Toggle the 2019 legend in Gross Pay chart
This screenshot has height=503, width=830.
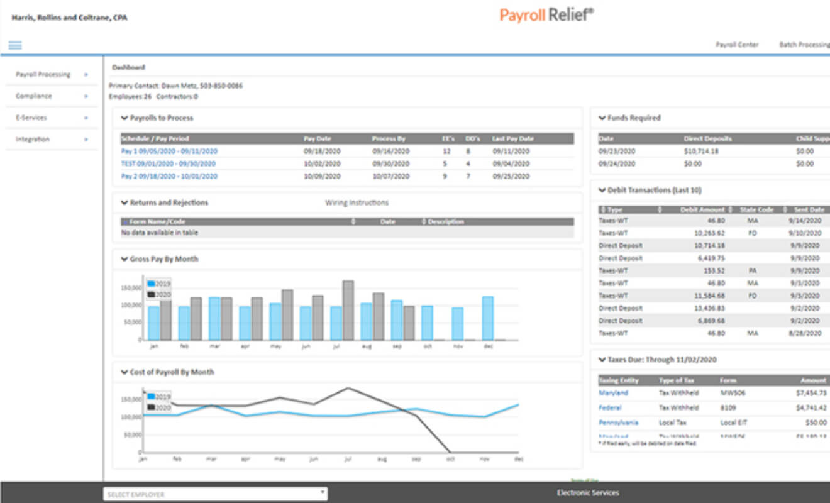coord(158,284)
